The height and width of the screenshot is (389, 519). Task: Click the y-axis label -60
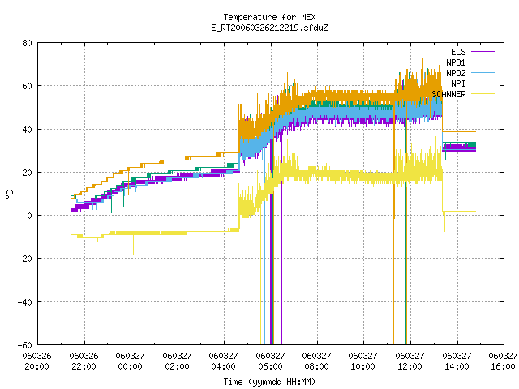click(25, 345)
